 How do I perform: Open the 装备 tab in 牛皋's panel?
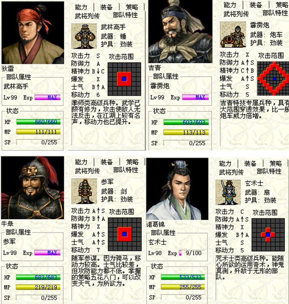(107, 162)
